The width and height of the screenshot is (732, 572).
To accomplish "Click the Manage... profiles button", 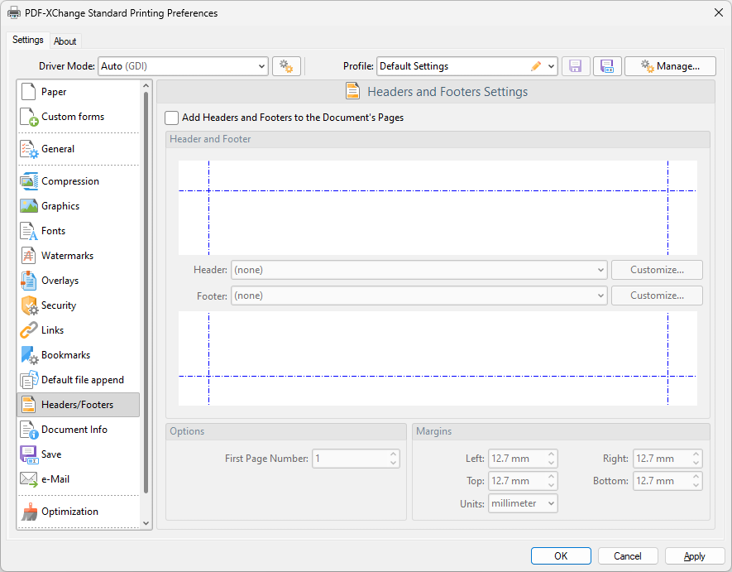I will tap(670, 66).
